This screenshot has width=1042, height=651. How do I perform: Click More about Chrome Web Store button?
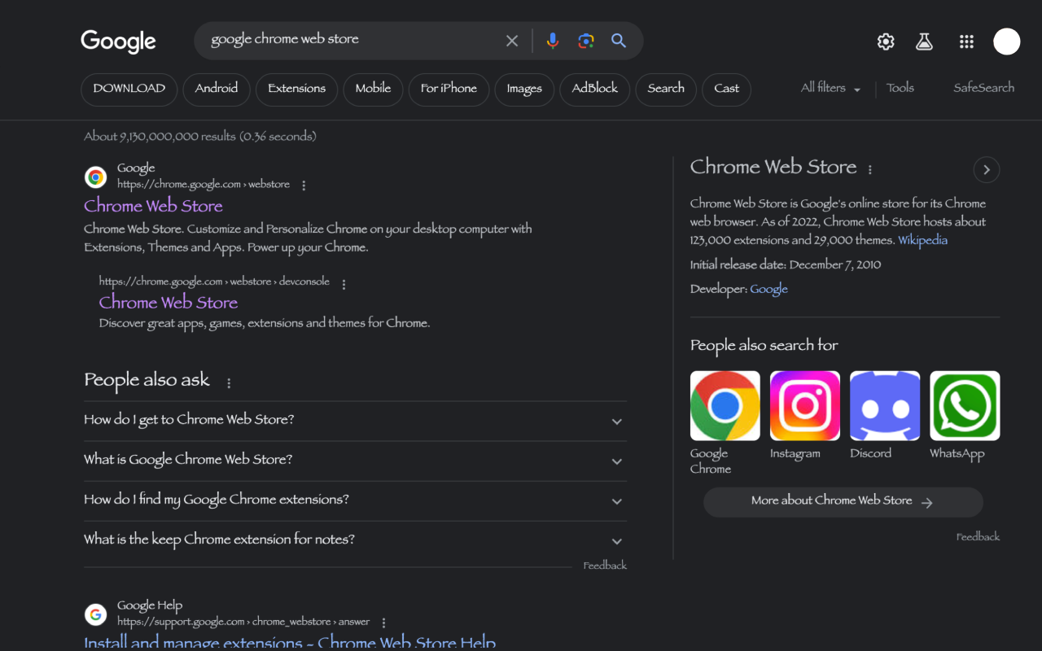843,502
